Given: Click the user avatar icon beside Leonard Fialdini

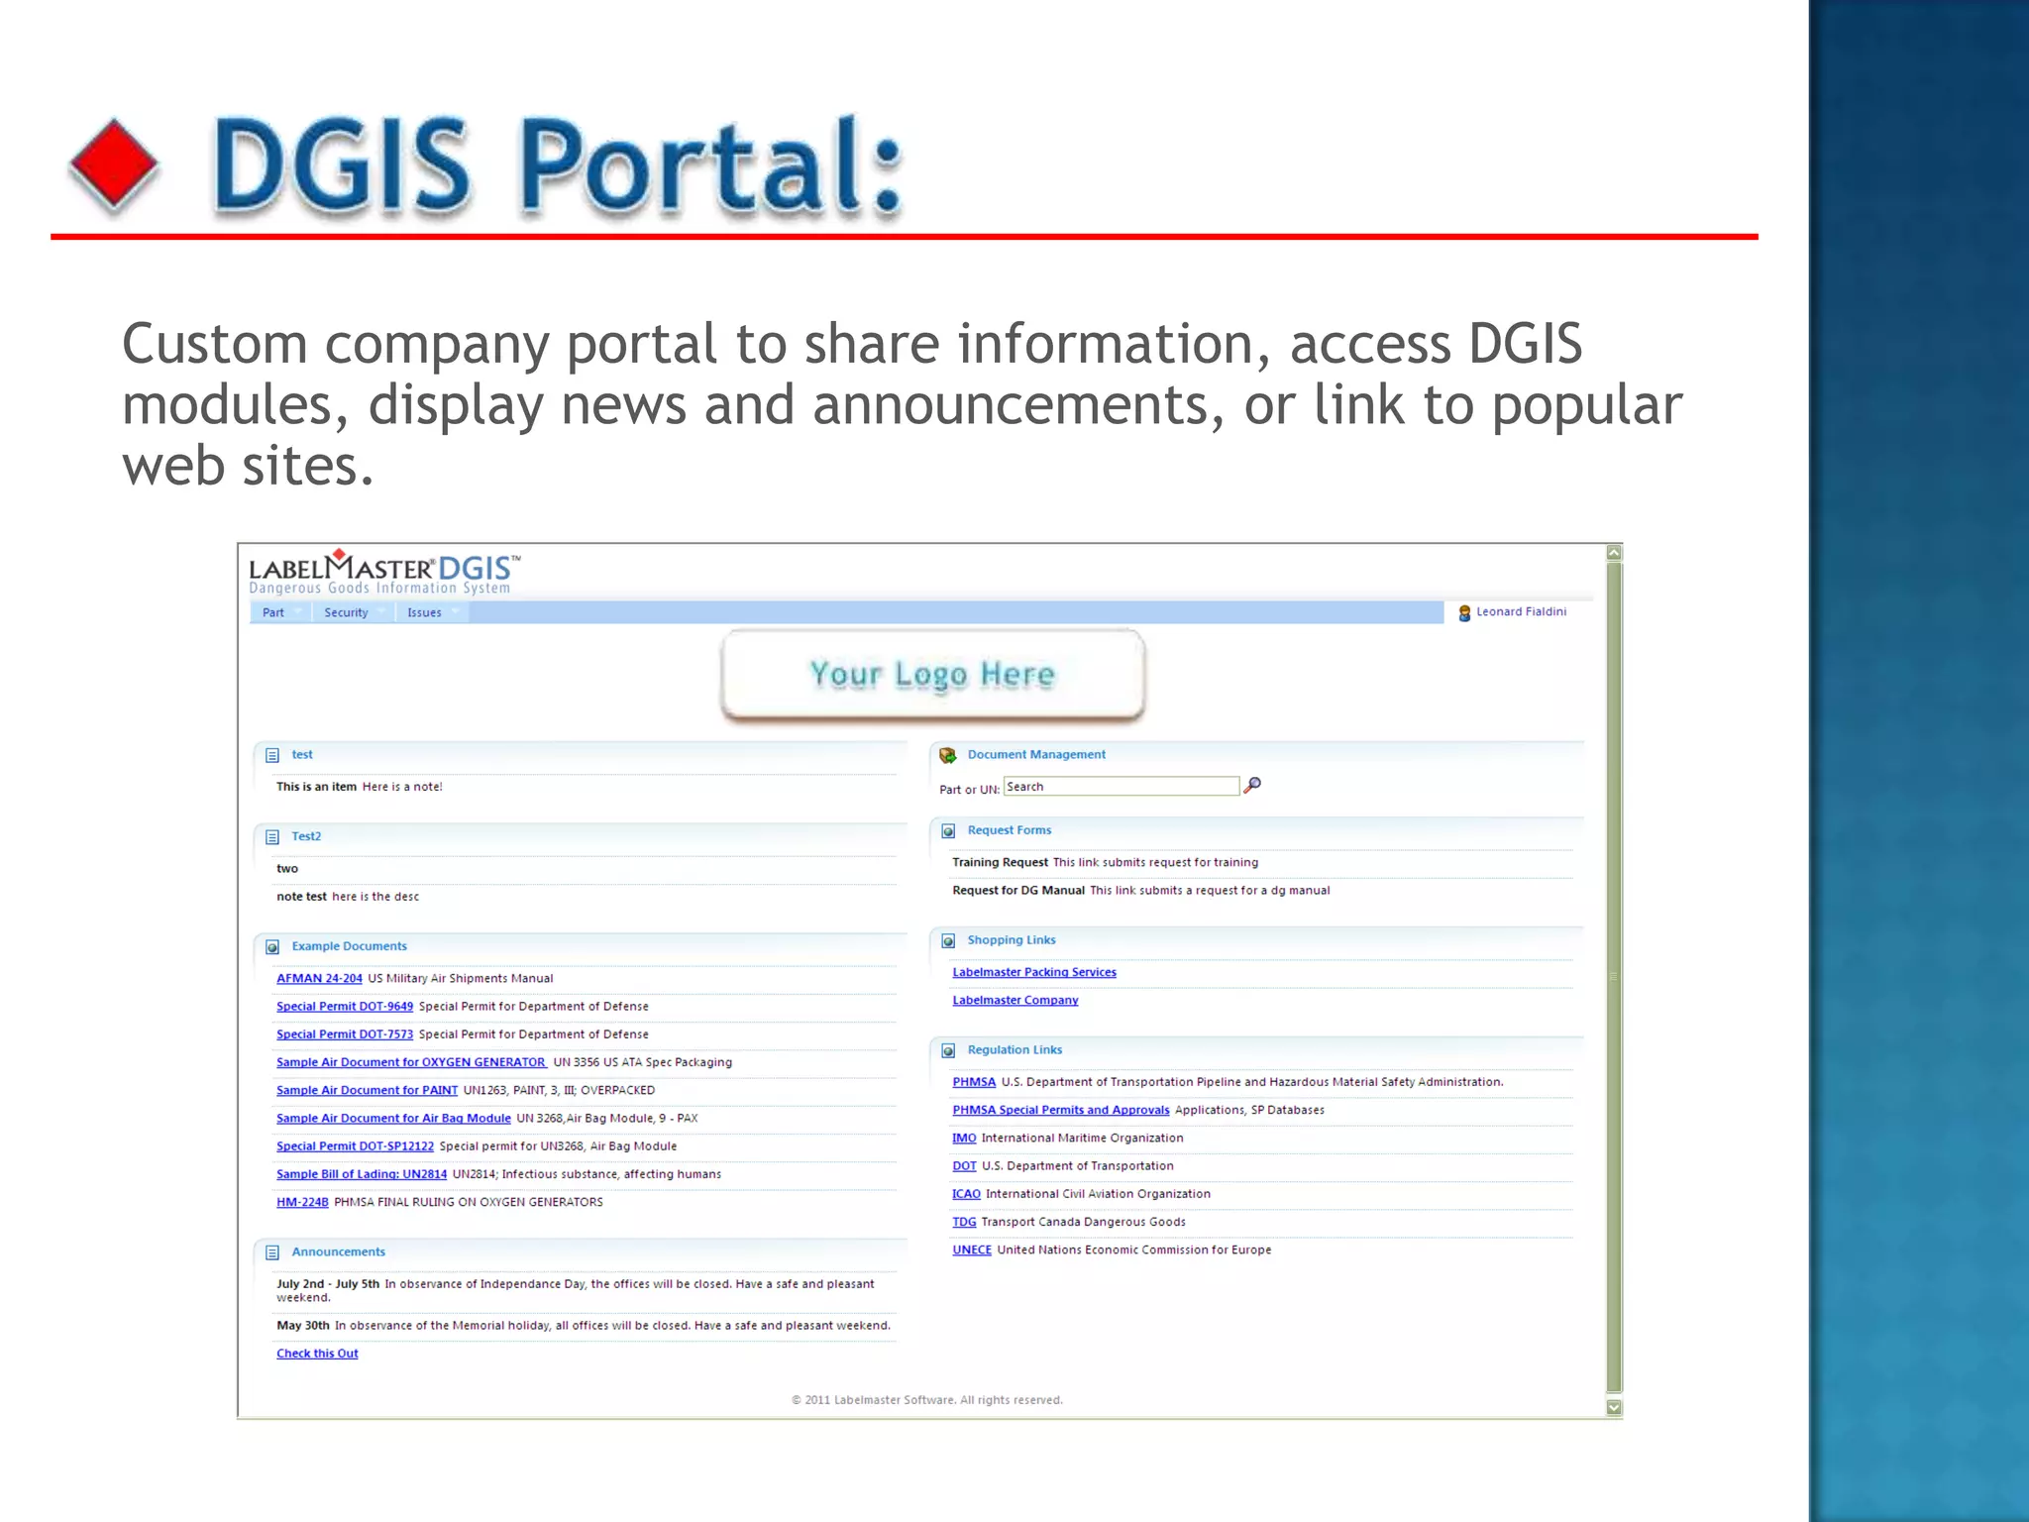Looking at the screenshot, I should (1464, 613).
